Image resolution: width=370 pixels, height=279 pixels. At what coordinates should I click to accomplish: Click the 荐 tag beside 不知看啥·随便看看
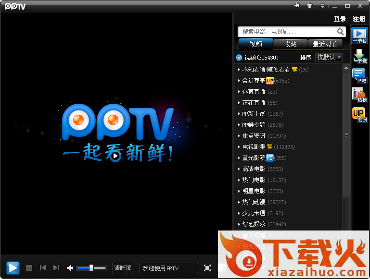[294, 69]
